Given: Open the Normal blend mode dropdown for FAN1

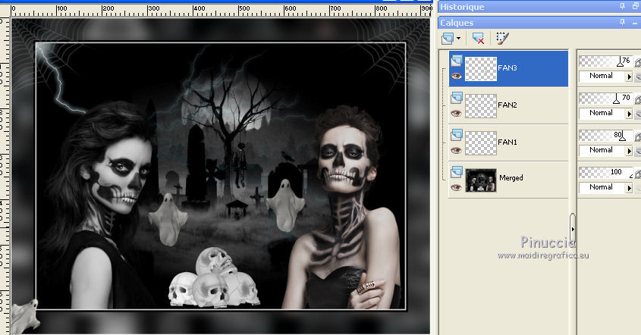Looking at the screenshot, I should click(606, 150).
